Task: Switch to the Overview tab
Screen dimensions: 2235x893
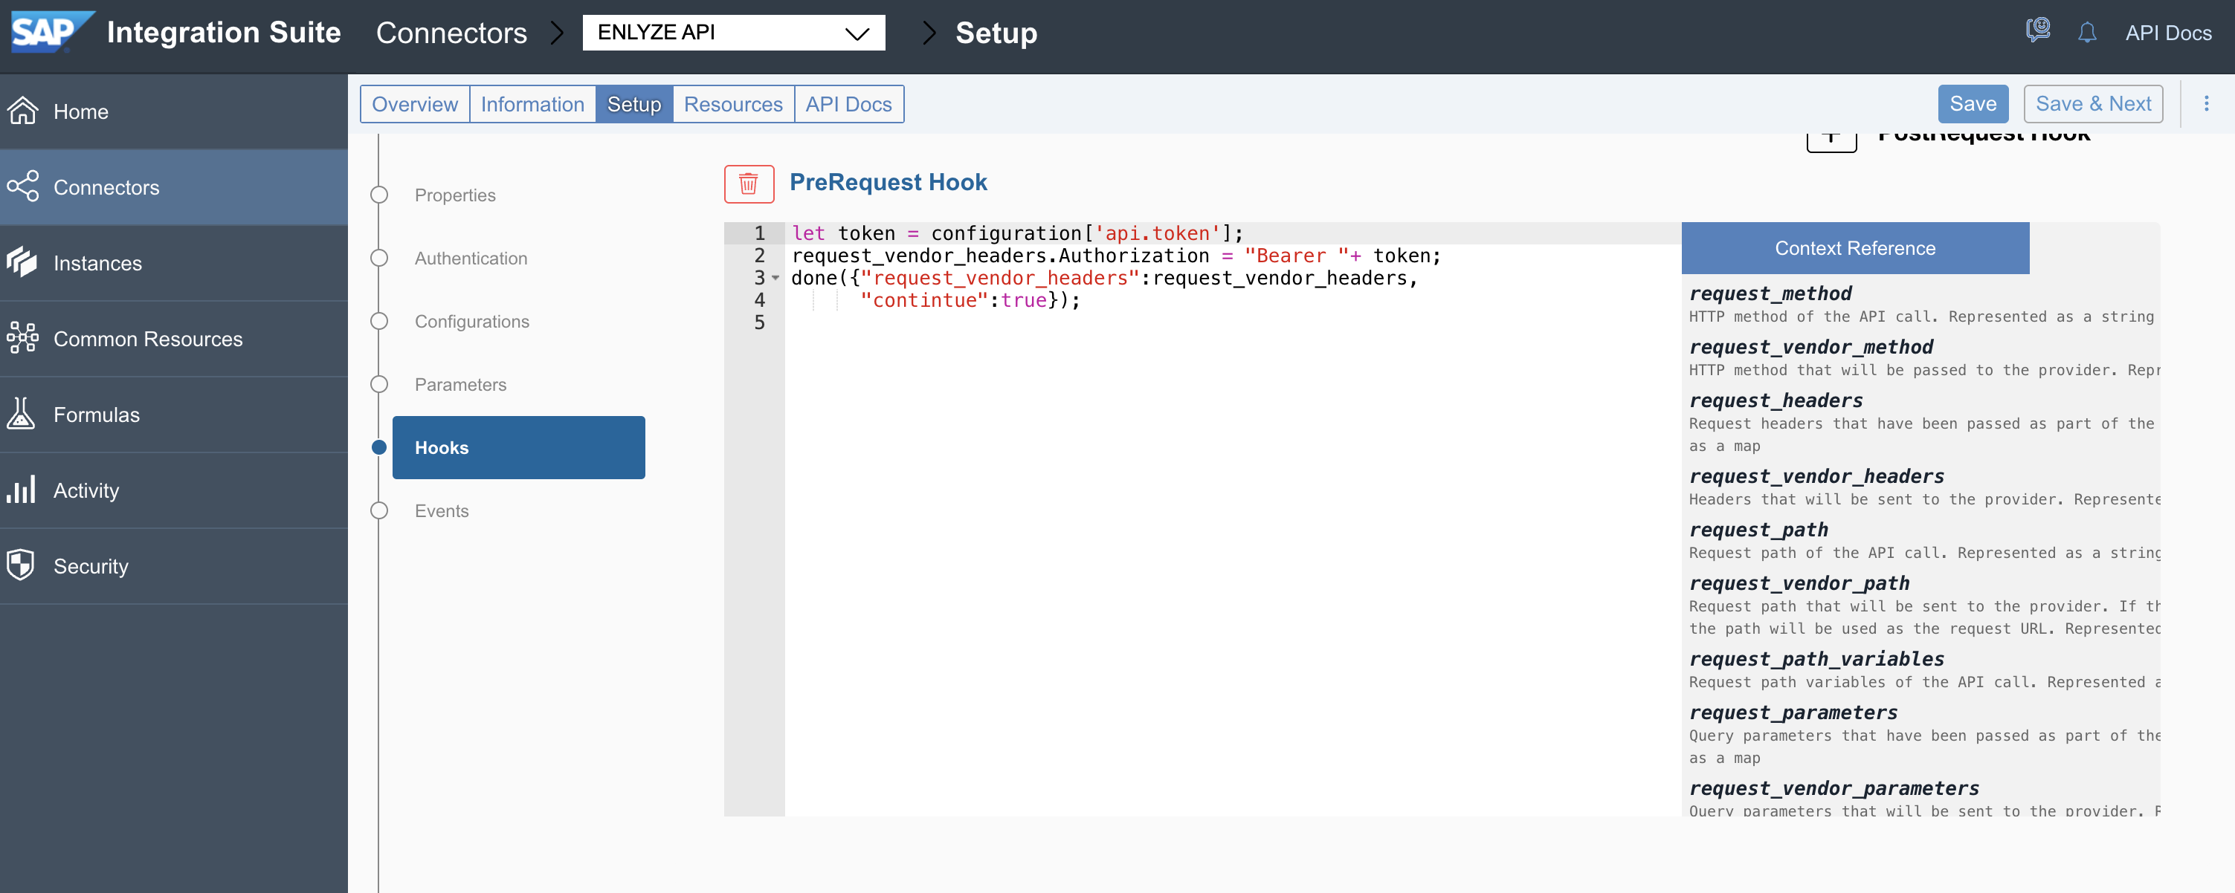Action: point(415,104)
